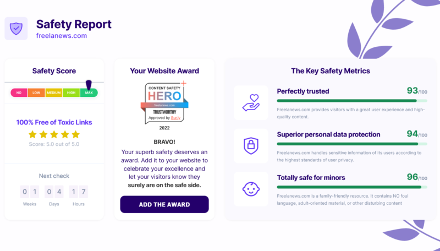This screenshot has width=440, height=251.
Task: Click the first gold rating star
Action: [x=32, y=134]
